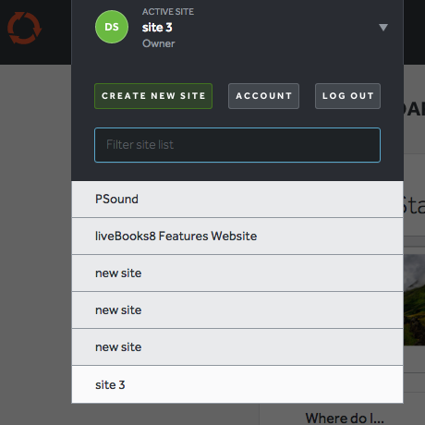Image resolution: width=425 pixels, height=425 pixels.
Task: Choose the first new site entry
Action: click(237, 273)
